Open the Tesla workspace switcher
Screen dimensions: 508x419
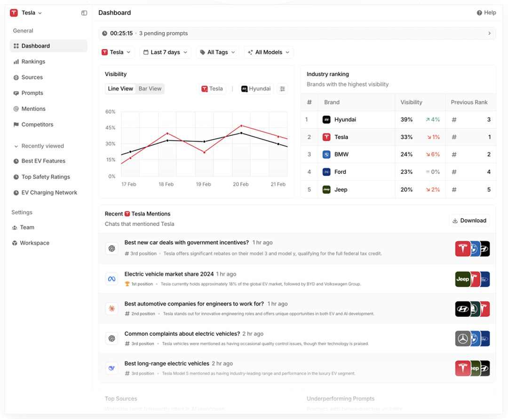point(27,13)
